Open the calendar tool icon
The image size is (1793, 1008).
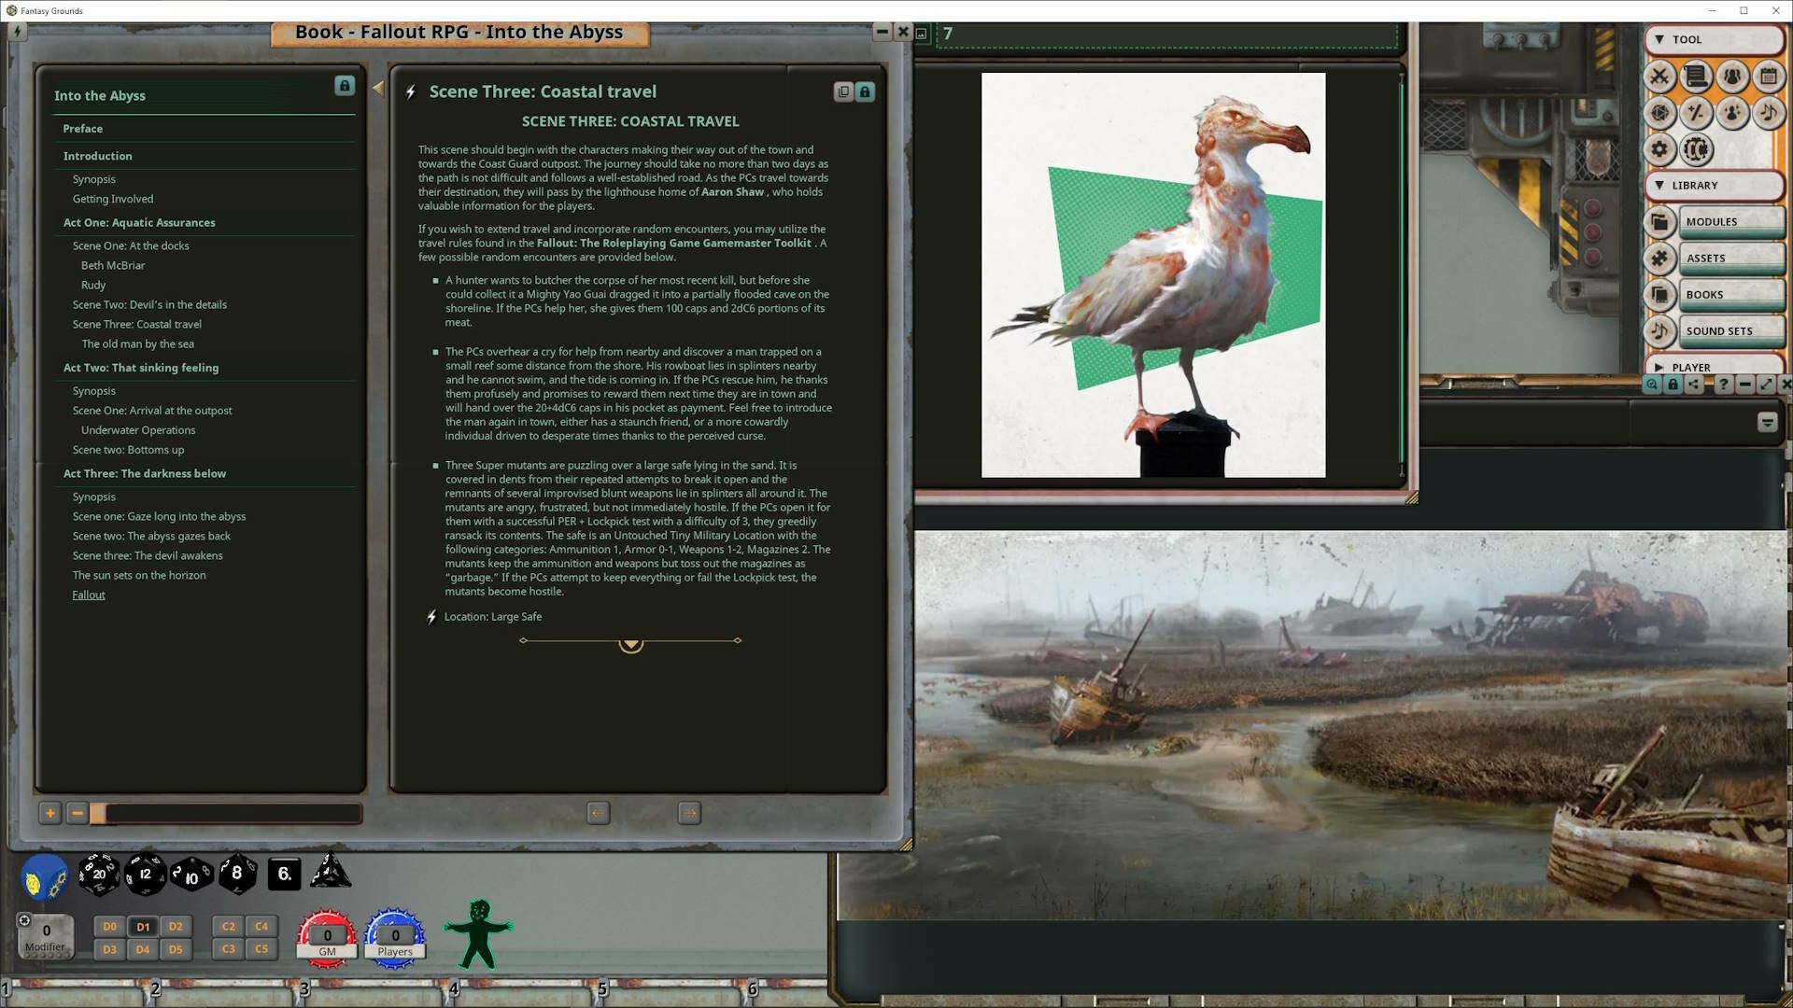coord(1768,77)
